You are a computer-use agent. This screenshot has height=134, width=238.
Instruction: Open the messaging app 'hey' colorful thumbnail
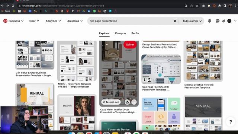point(161,114)
